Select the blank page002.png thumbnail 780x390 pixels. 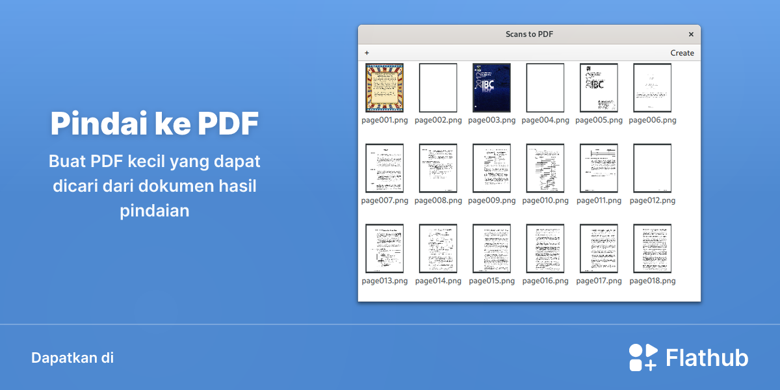[x=438, y=88]
